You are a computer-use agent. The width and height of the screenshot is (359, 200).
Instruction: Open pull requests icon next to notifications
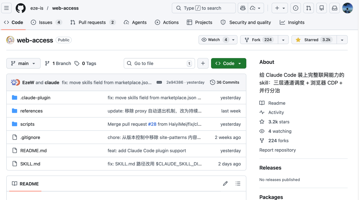(x=308, y=8)
